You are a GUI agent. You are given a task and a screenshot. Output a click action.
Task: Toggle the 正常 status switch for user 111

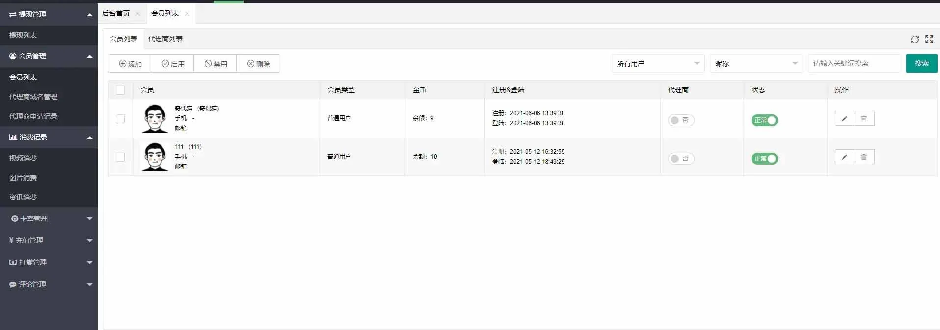click(x=764, y=159)
